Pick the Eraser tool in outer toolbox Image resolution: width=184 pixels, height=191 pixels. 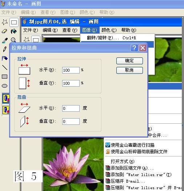coord(5,31)
